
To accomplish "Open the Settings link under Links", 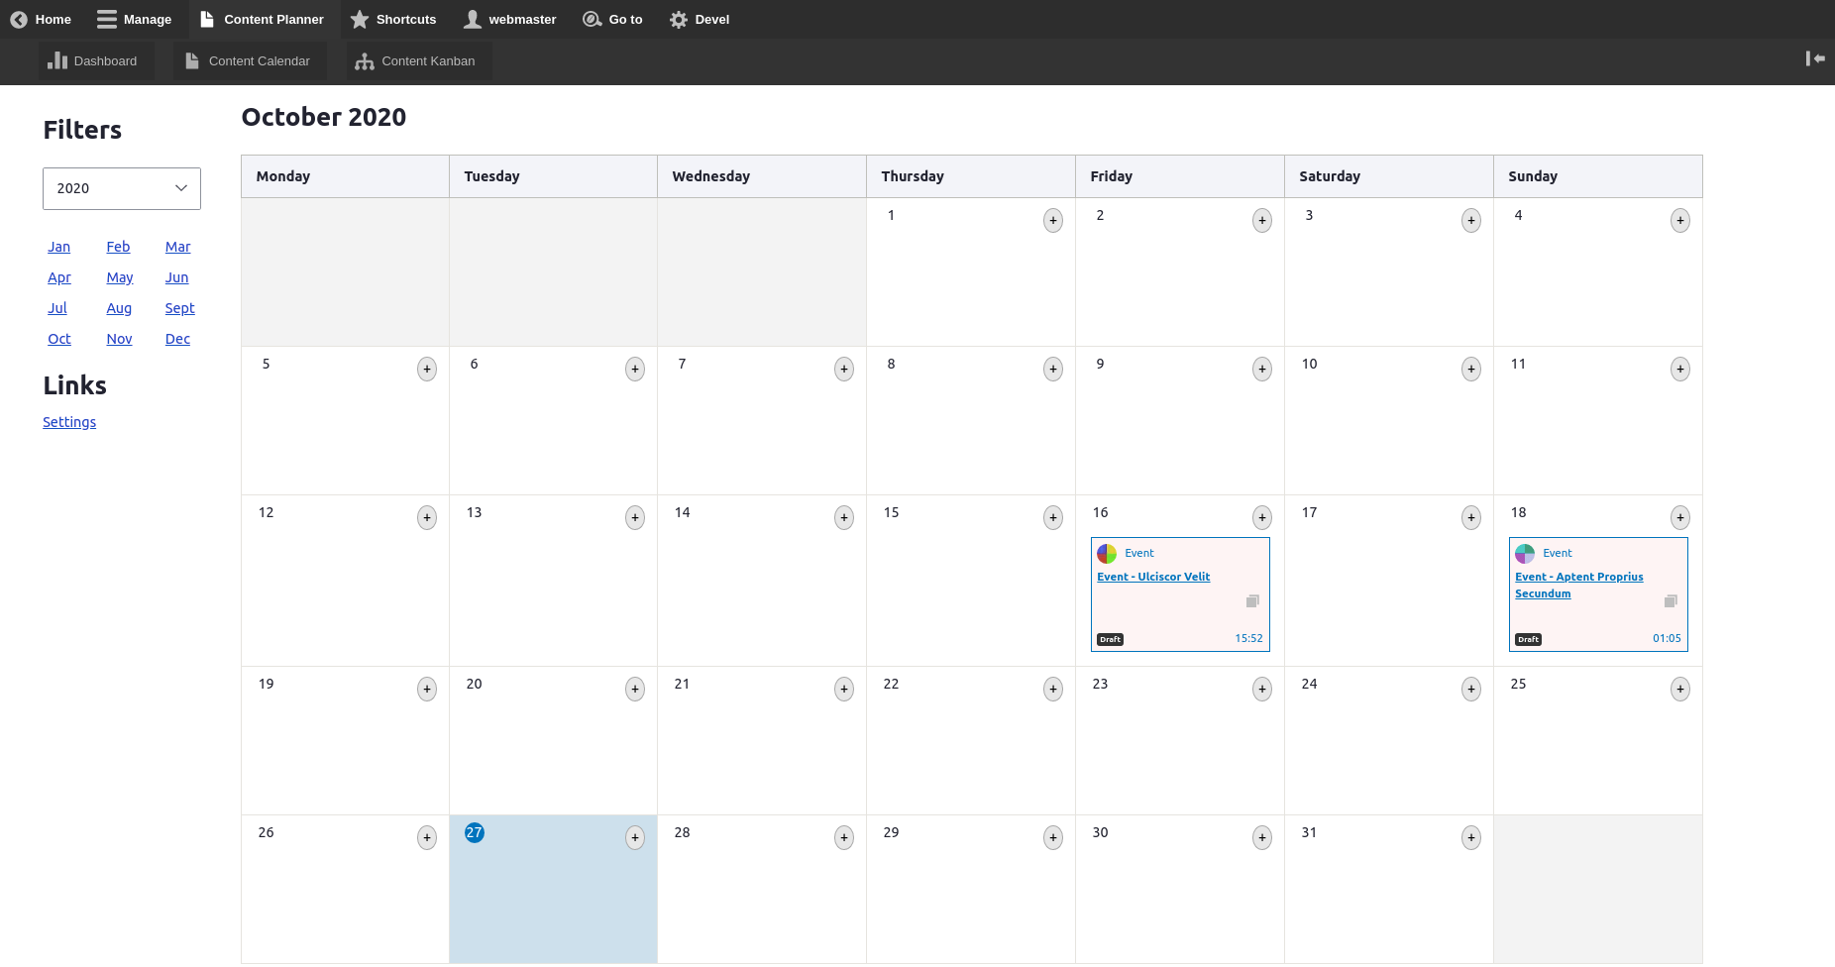I will (68, 421).
